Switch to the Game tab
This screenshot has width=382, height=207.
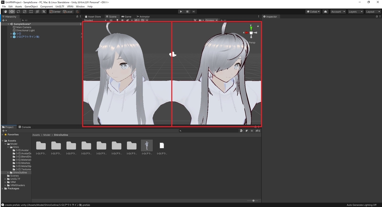[126, 17]
